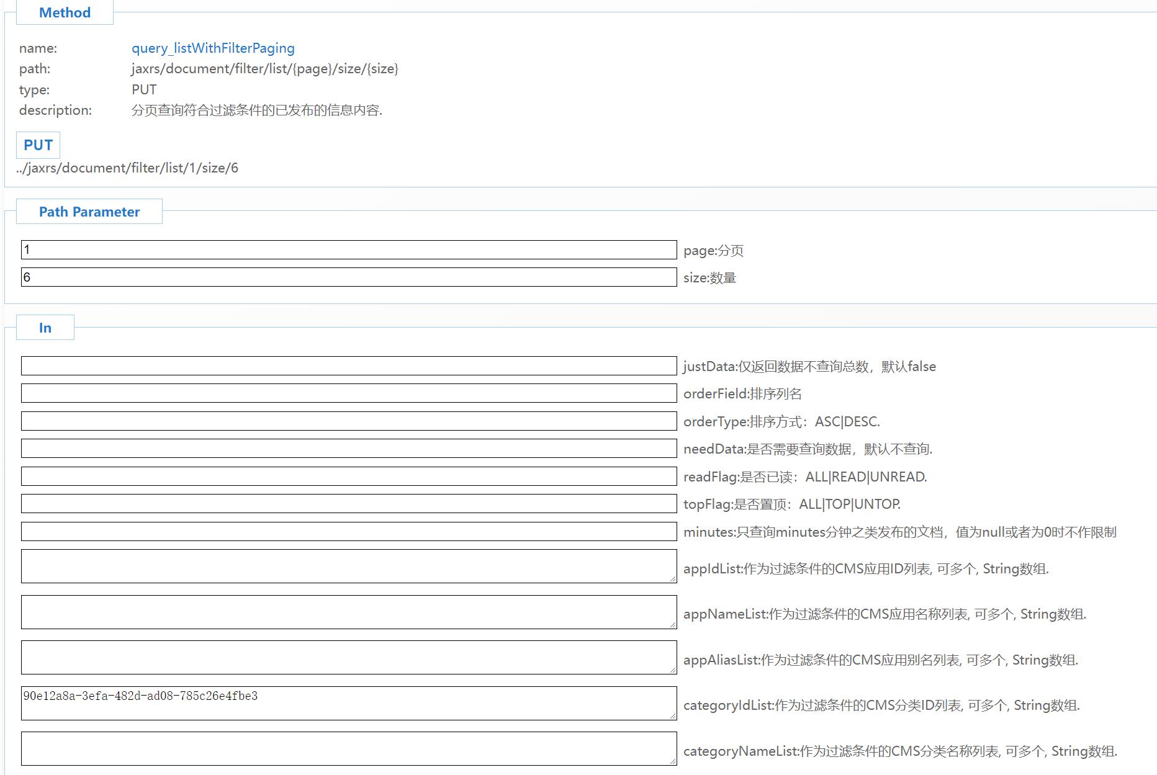Click the categoryIdList text area

pyautogui.click(x=349, y=703)
